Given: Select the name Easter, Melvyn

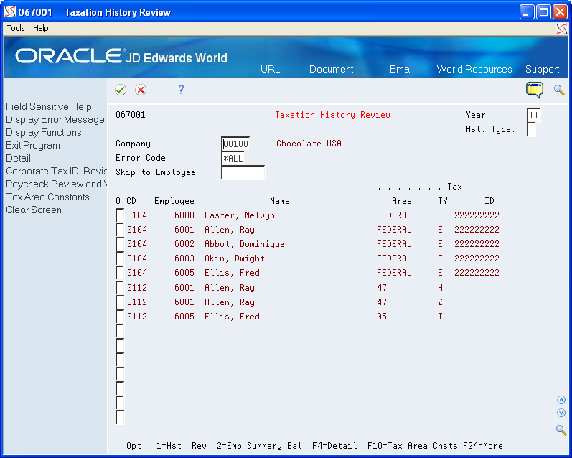Looking at the screenshot, I should tap(239, 215).
